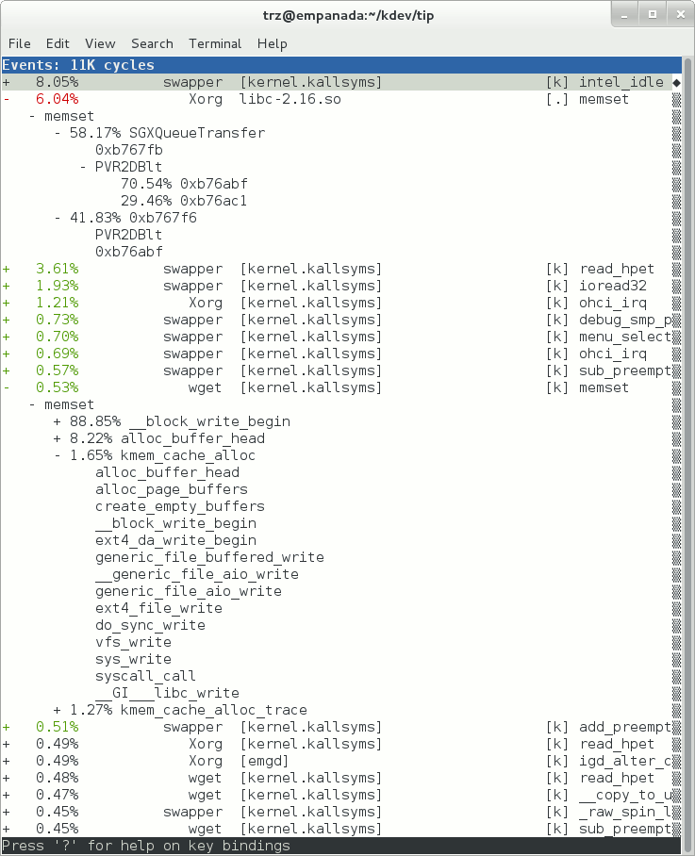Screen dimensions: 695x856
Task: Collapse the 41.83% 0xb767f6 branch
Action: pyautogui.click(x=58, y=218)
